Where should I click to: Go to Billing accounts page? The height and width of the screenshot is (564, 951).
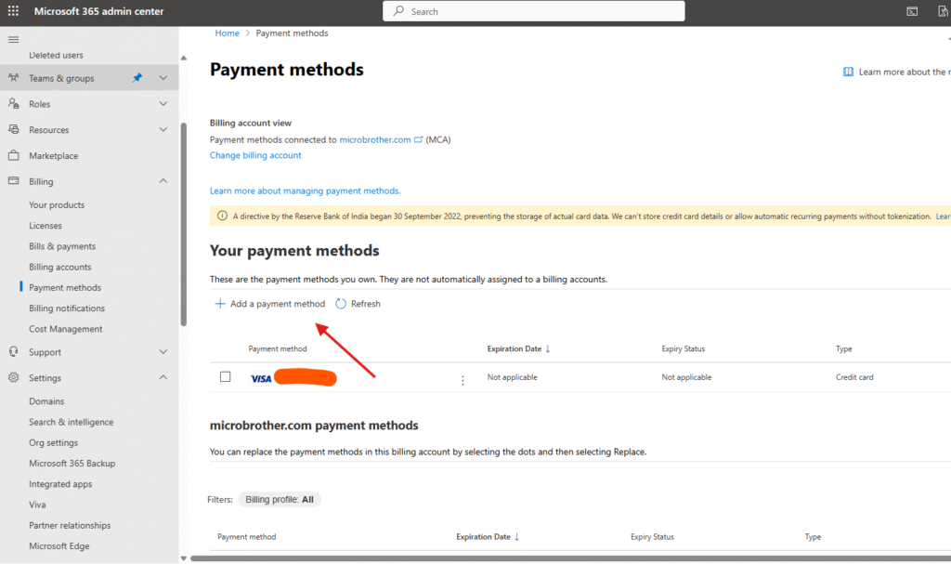60,268
